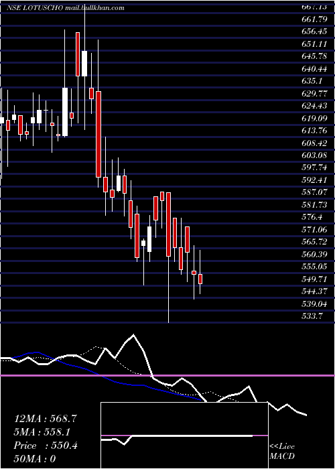Click the tallest red candlestick near 656
335x469 pixels.
click(78, 54)
